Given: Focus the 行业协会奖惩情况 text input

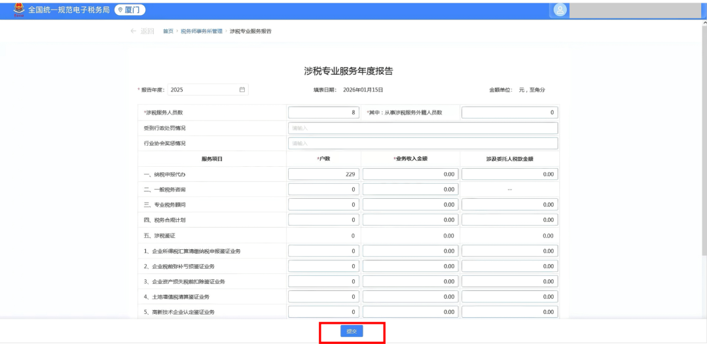Looking at the screenshot, I should click(x=423, y=144).
